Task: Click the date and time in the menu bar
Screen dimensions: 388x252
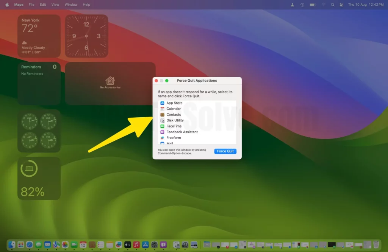Action: click(x=366, y=5)
